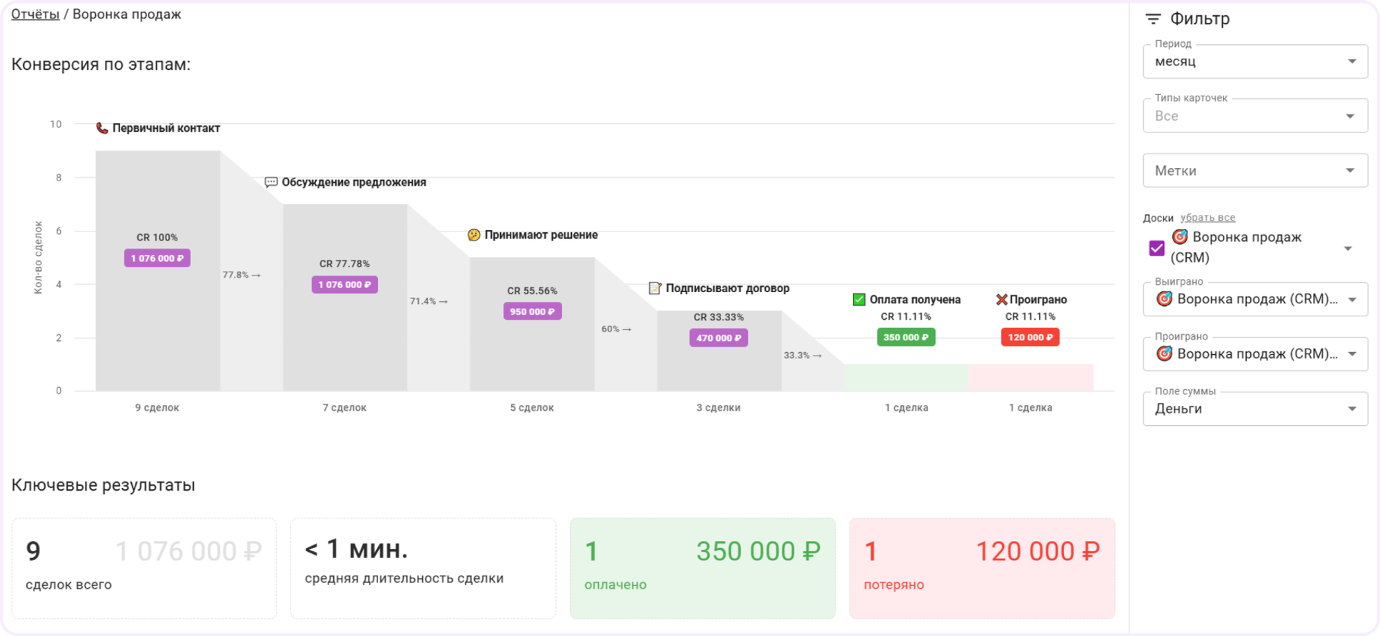Click the red 120 000 ₽ badge

point(1030,337)
